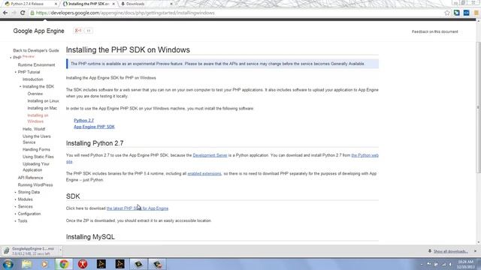The image size is (481, 270).
Task: Open File Explorer from the taskbar
Action: coord(27,264)
